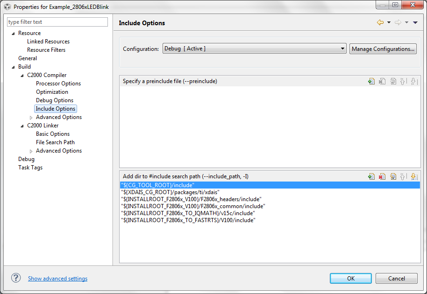Image resolution: width=427 pixels, height=294 pixels.
Task: Open Processor Options page
Action: pyautogui.click(x=58, y=84)
